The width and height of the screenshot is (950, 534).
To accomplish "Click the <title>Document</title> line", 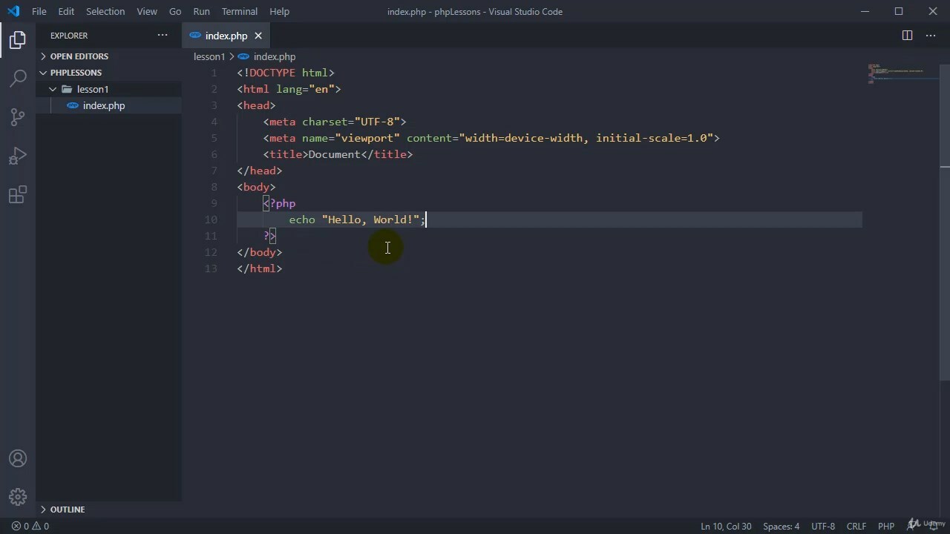I will click(338, 154).
